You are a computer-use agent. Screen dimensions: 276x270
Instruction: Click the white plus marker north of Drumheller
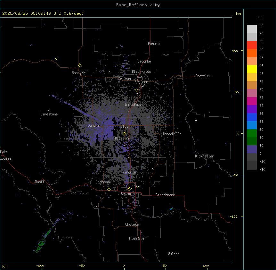click(196, 120)
